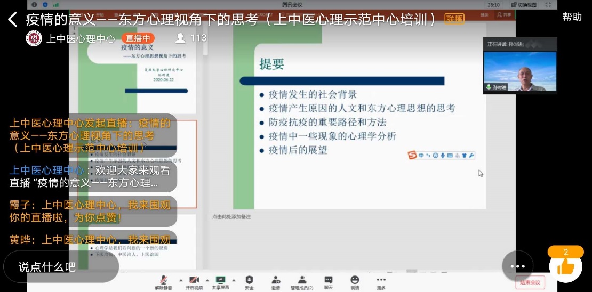This screenshot has width=592, height=292.
Task: Toggle 共享屏幕 screen sharing
Action: pos(220,282)
